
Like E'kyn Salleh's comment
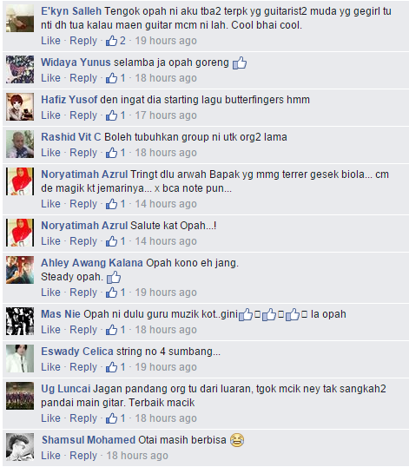[x=50, y=41]
